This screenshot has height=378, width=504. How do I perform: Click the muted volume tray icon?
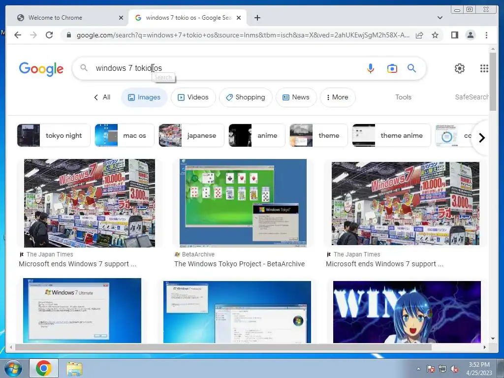click(454, 369)
